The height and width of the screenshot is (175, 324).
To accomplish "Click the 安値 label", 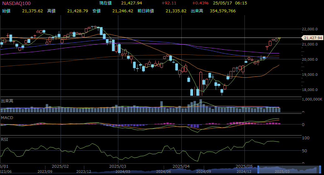I will tap(97, 11).
